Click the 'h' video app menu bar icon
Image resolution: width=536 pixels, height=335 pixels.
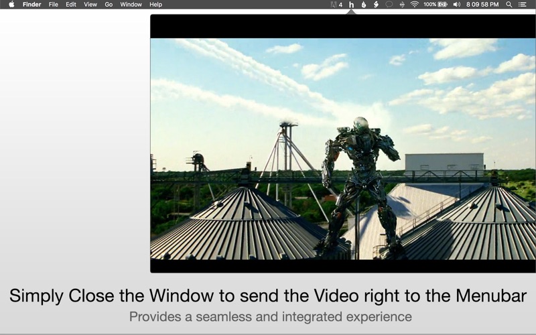point(351,5)
